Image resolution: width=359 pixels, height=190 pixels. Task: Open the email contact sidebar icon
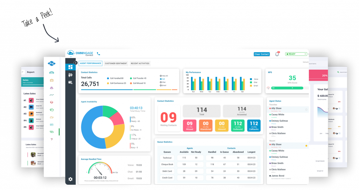[70, 82]
